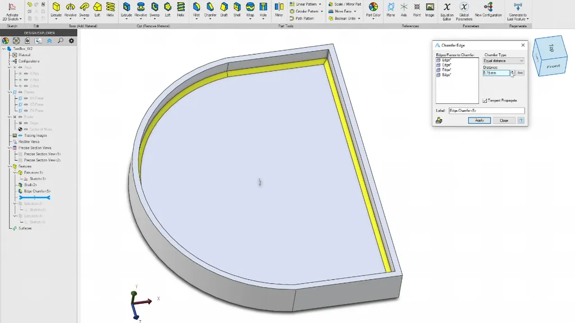
Task: Click Design Explorer search icon
Action: click(x=61, y=40)
